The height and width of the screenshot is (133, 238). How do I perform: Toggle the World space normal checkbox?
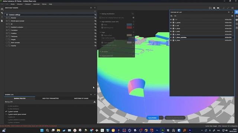pos(7,21)
